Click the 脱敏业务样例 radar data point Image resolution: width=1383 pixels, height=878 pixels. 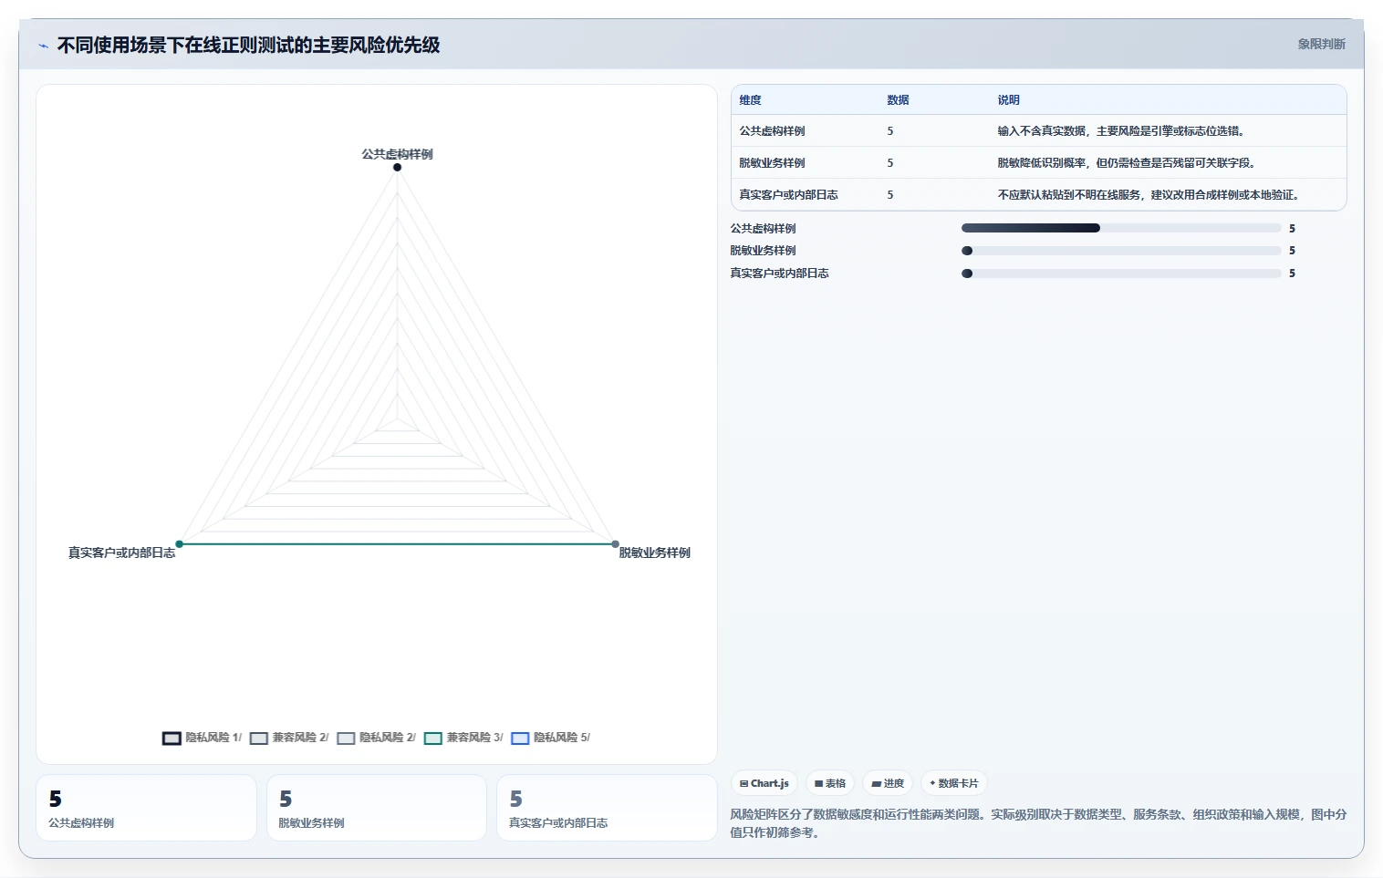coord(615,544)
